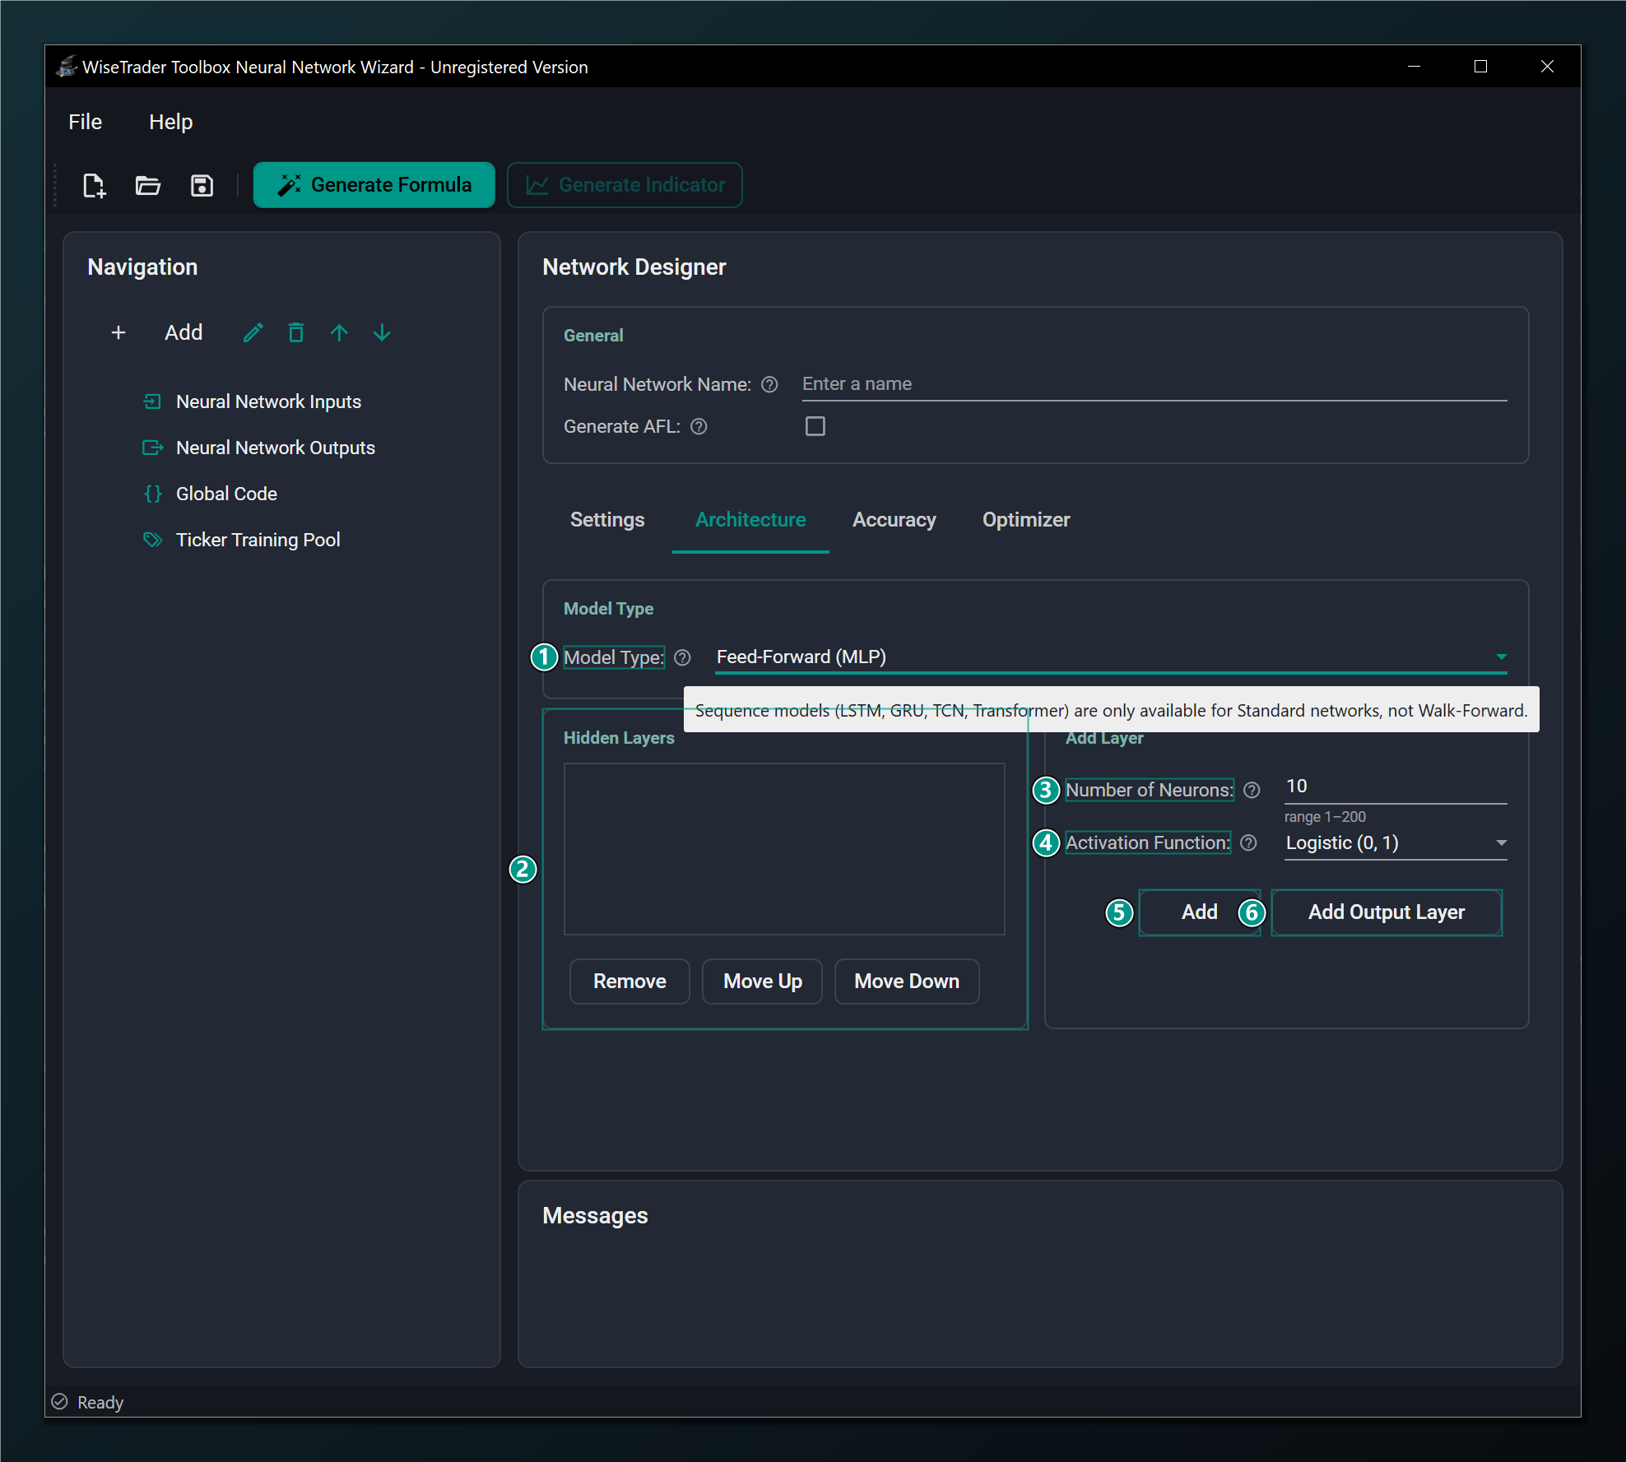
Task: Open the Model Type dropdown
Action: (x=1111, y=657)
